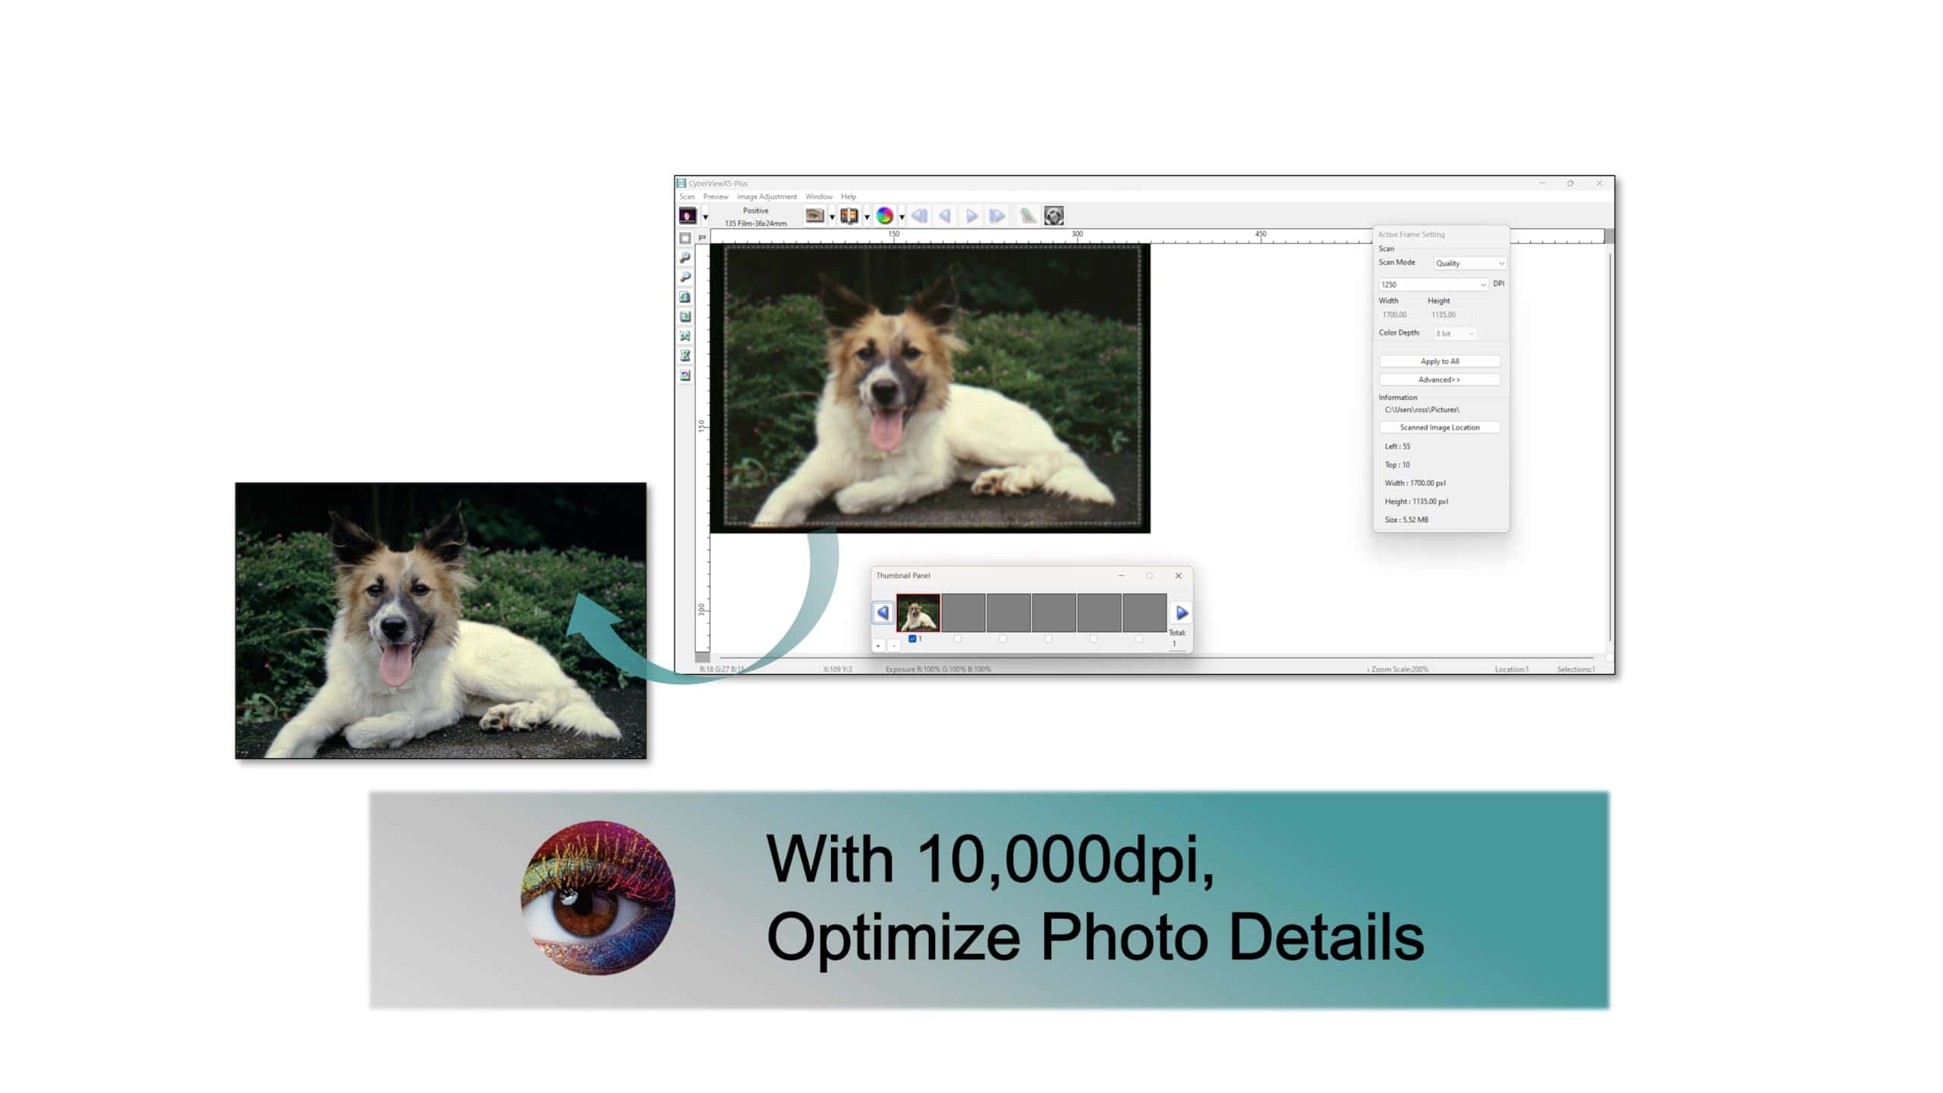Click the film type icon in toolbar
The height and width of the screenshot is (1093, 1943).
tap(688, 216)
